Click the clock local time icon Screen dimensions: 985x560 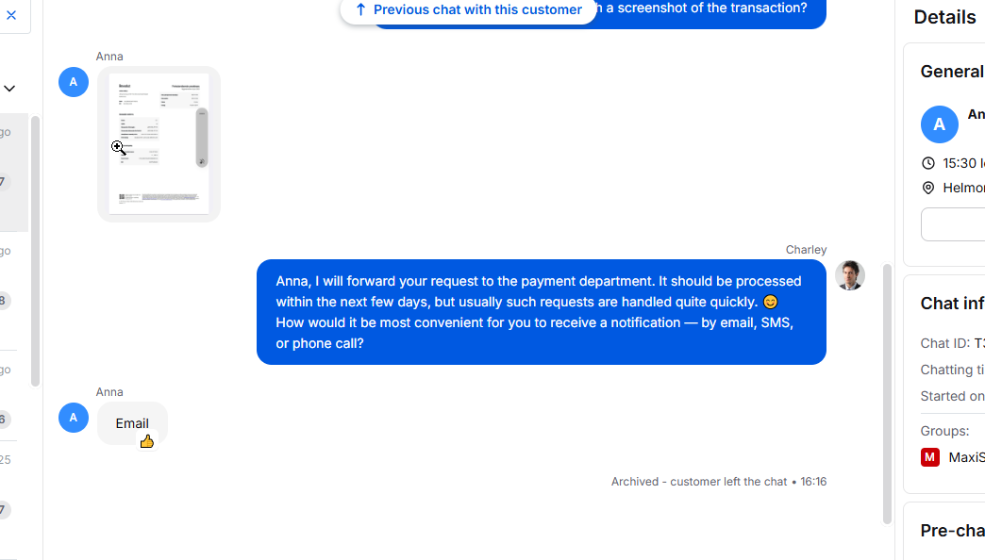pos(928,163)
